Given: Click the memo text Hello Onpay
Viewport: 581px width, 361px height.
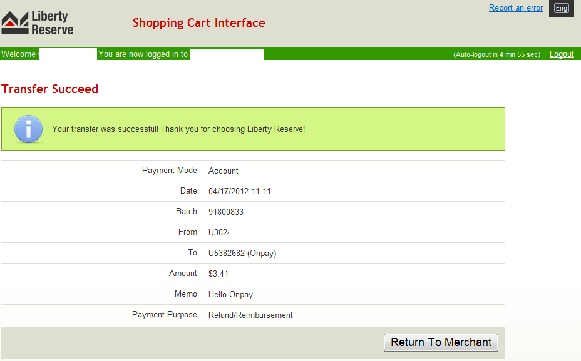Looking at the screenshot, I should click(x=230, y=295).
